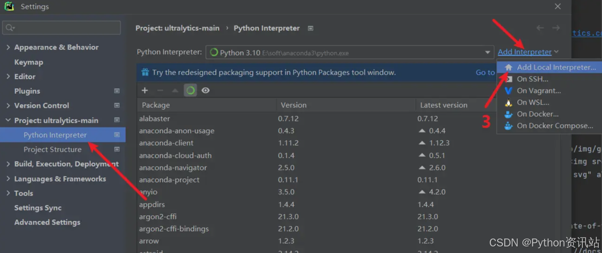Sort by Package column header
Image resolution: width=602 pixels, height=253 pixels.
(206, 105)
